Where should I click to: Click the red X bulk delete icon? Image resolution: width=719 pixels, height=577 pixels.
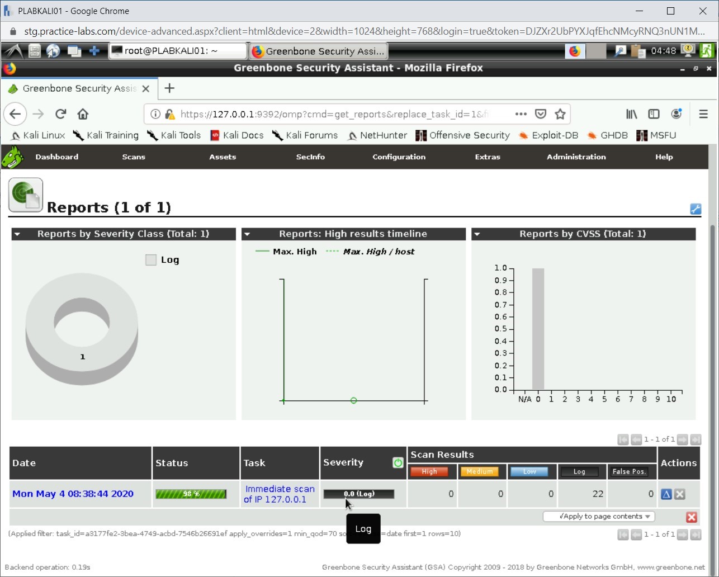(692, 517)
